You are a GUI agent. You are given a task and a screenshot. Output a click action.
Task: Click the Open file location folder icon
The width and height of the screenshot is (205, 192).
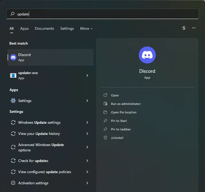click(105, 112)
